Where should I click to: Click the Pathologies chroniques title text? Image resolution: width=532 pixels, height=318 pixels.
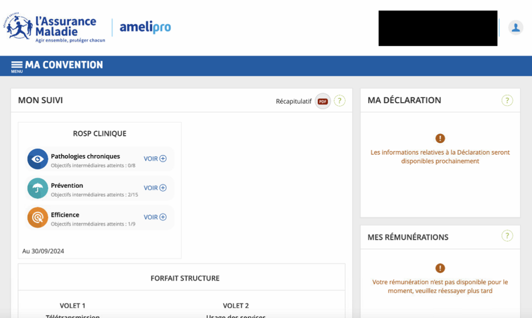tap(86, 156)
